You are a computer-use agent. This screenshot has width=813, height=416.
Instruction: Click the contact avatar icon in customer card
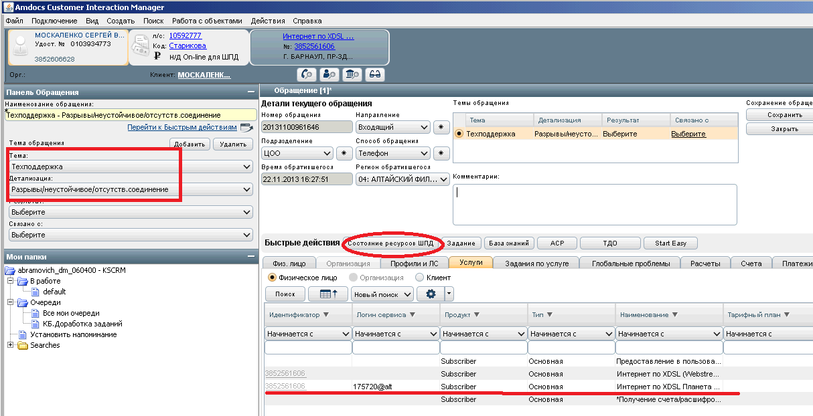pyautogui.click(x=21, y=45)
